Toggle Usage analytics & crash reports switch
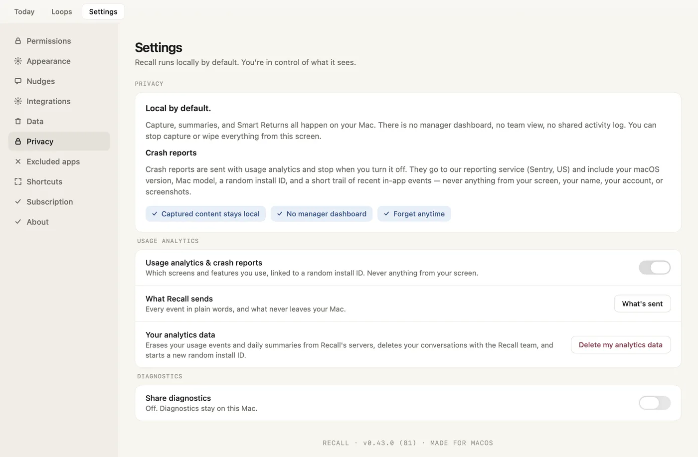698x457 pixels. point(655,268)
